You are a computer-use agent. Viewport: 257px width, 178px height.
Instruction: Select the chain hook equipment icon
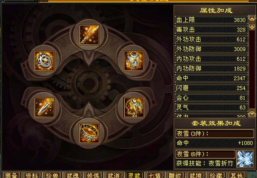(x=134, y=107)
